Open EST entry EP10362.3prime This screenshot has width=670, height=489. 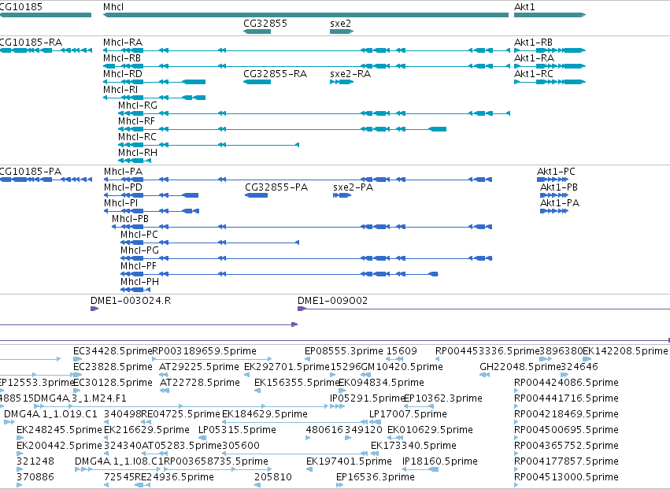443,398
